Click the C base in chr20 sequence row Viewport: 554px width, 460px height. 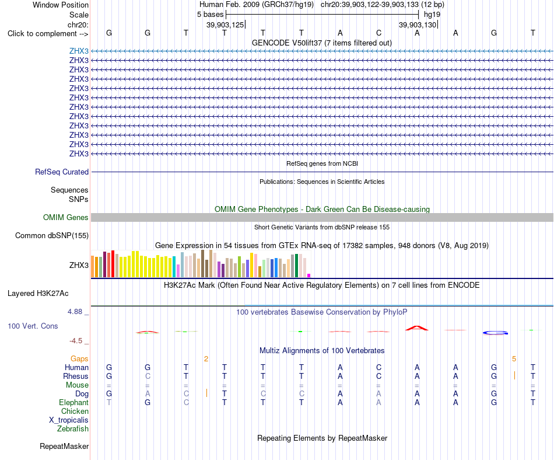point(378,33)
